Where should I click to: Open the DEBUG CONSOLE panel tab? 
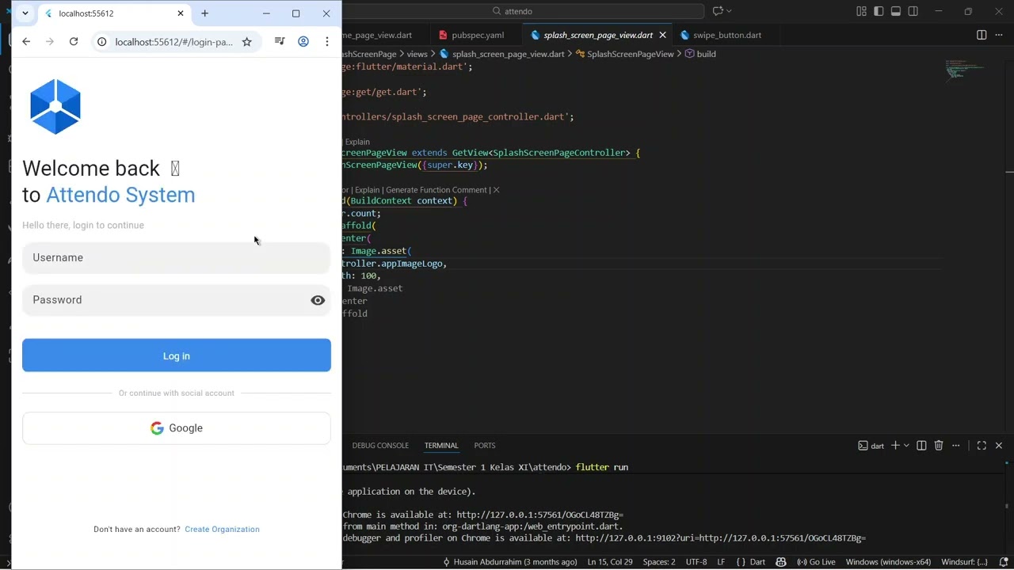[380, 446]
